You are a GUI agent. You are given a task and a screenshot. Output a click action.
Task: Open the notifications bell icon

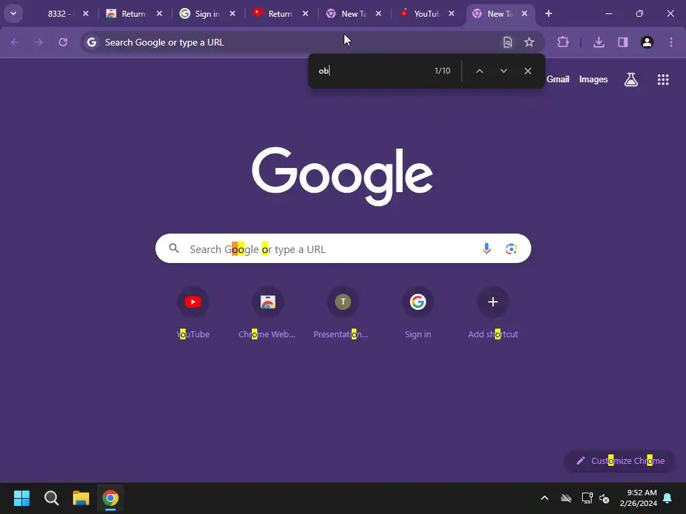(668, 498)
